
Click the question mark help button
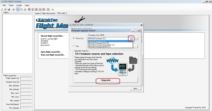tap(136, 39)
